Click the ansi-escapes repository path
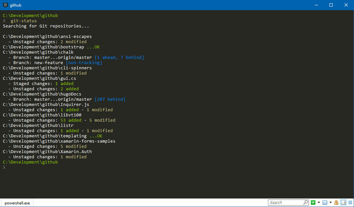354x207 pixels. (47, 36)
